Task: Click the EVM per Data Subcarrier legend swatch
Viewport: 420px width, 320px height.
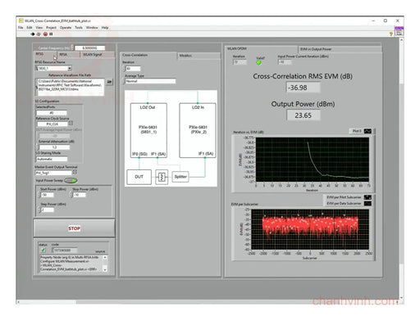Action: [x=367, y=204]
